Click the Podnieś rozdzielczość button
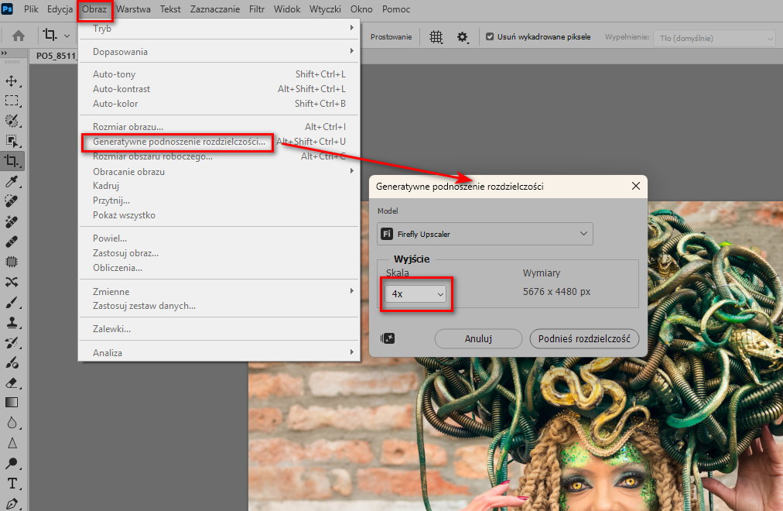Screen dimensions: 783x511 [x=584, y=338]
